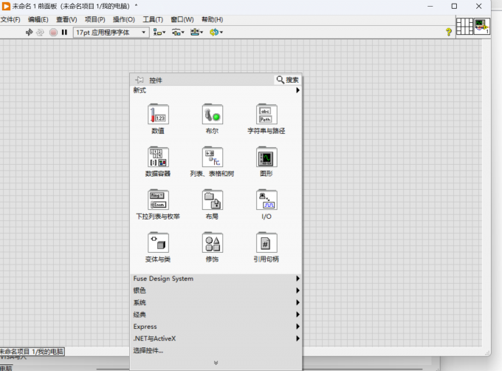The height and width of the screenshot is (371, 502).
Task: Maximize the front panel window
Action: 454,6
